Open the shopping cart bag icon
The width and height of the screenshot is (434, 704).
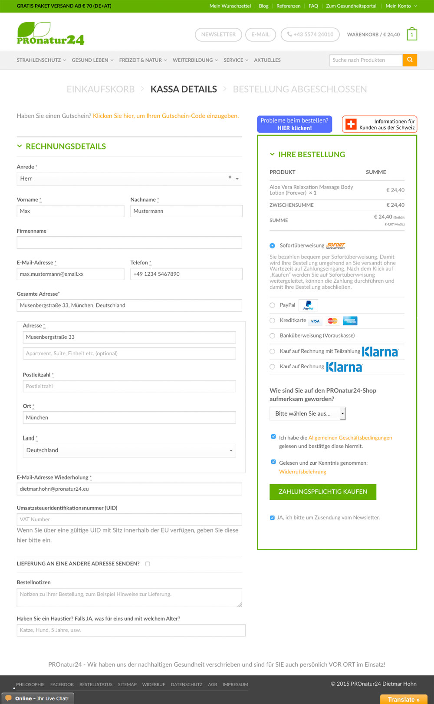pos(412,34)
